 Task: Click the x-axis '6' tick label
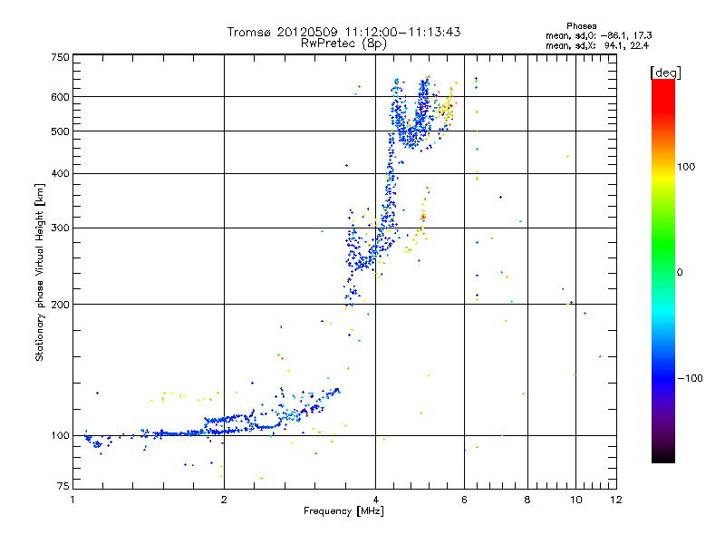tap(464, 500)
